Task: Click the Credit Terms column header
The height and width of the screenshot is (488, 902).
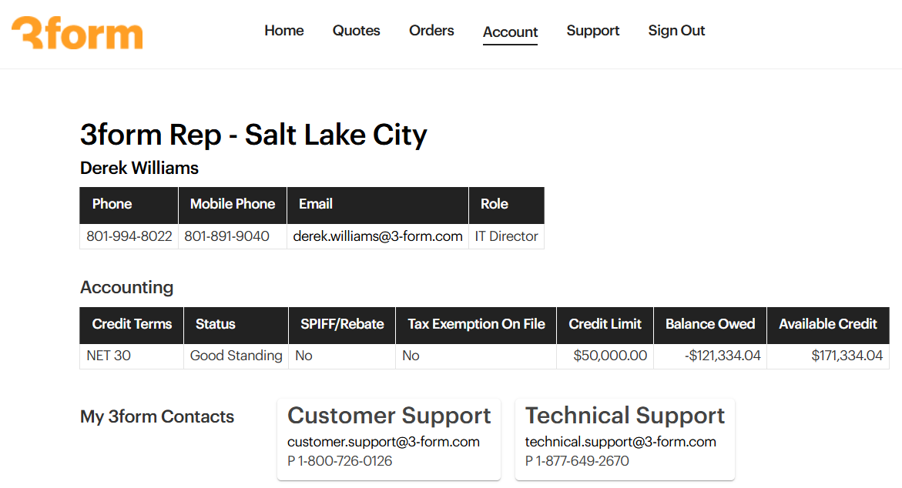Action: pyautogui.click(x=132, y=324)
